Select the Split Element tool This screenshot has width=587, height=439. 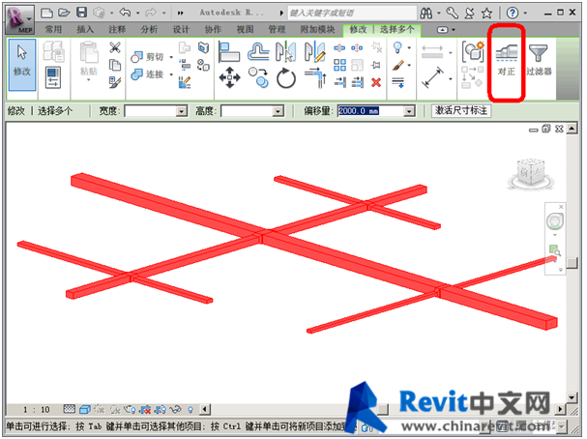pyautogui.click(x=339, y=48)
